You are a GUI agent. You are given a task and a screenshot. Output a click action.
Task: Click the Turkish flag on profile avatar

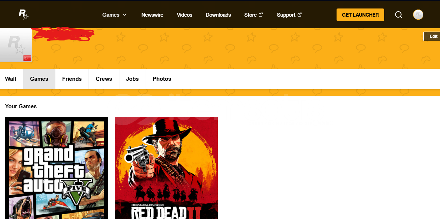click(x=27, y=58)
